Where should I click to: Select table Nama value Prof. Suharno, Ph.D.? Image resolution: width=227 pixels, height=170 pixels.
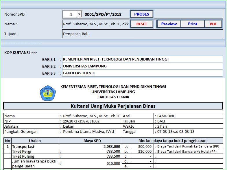pos(91,116)
